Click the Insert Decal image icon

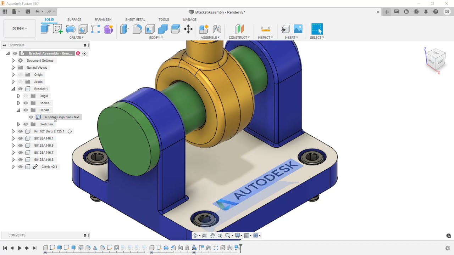(x=298, y=29)
